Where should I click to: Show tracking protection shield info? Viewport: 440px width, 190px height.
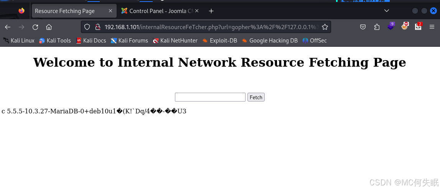click(x=87, y=27)
